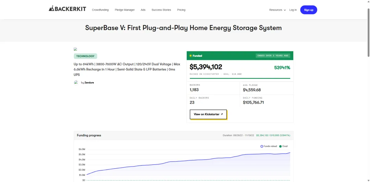Toggle the Funds raised legend marker
Viewport: 370px width, 182px height.
262,146
